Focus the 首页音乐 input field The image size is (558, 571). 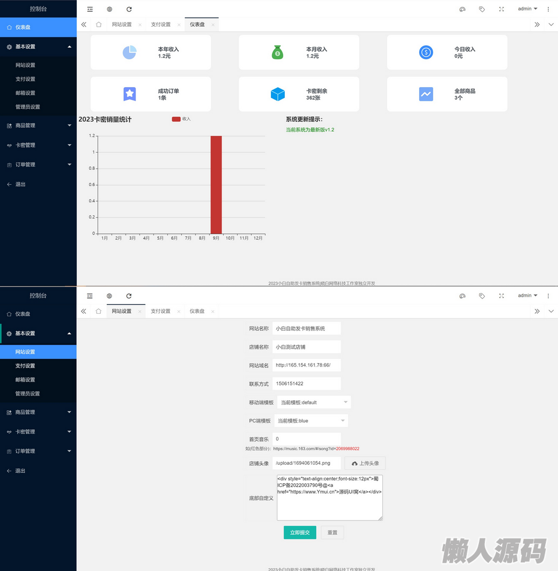[x=306, y=439]
